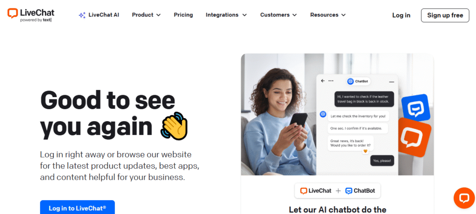Click the back arrow in chat mockup
The image size is (476, 214).
pos(323,81)
